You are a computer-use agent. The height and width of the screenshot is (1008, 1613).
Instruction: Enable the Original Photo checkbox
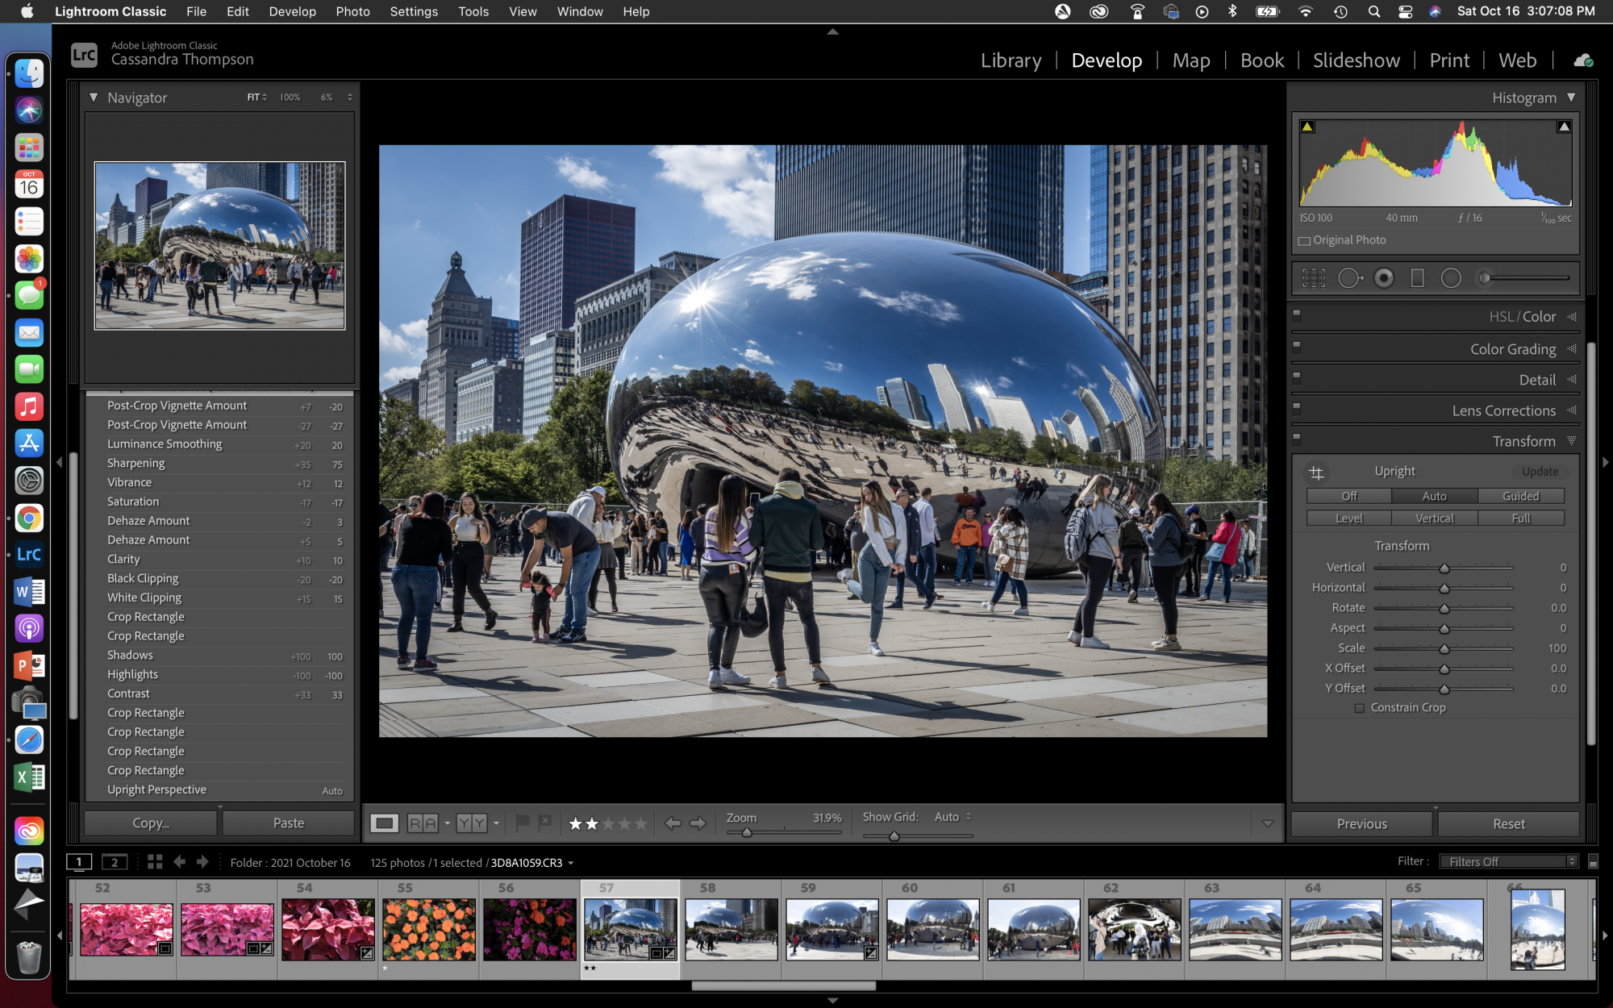pyautogui.click(x=1304, y=241)
